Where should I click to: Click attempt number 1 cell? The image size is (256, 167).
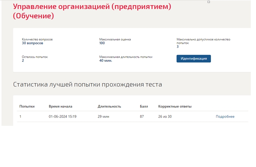(x=20, y=117)
